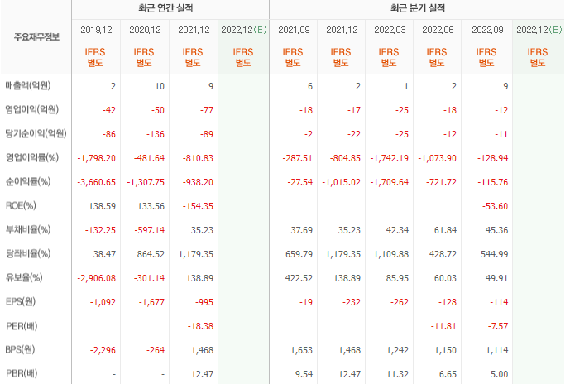Select the 최근 연간 실적 header
The height and width of the screenshot is (384, 570).
165,8
